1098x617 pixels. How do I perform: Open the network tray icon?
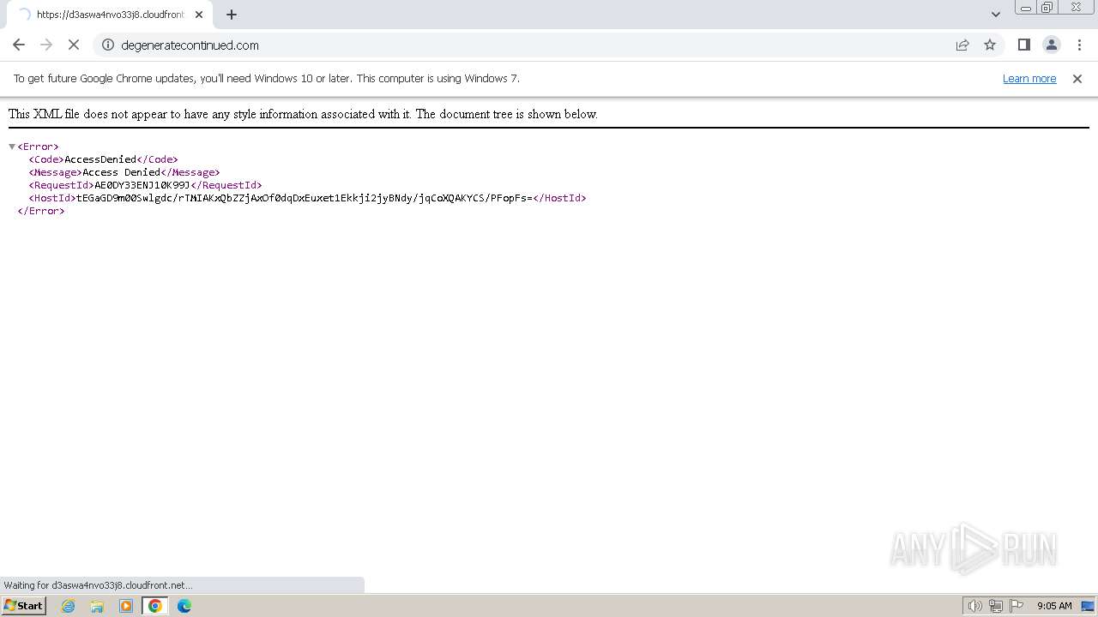[x=996, y=606]
